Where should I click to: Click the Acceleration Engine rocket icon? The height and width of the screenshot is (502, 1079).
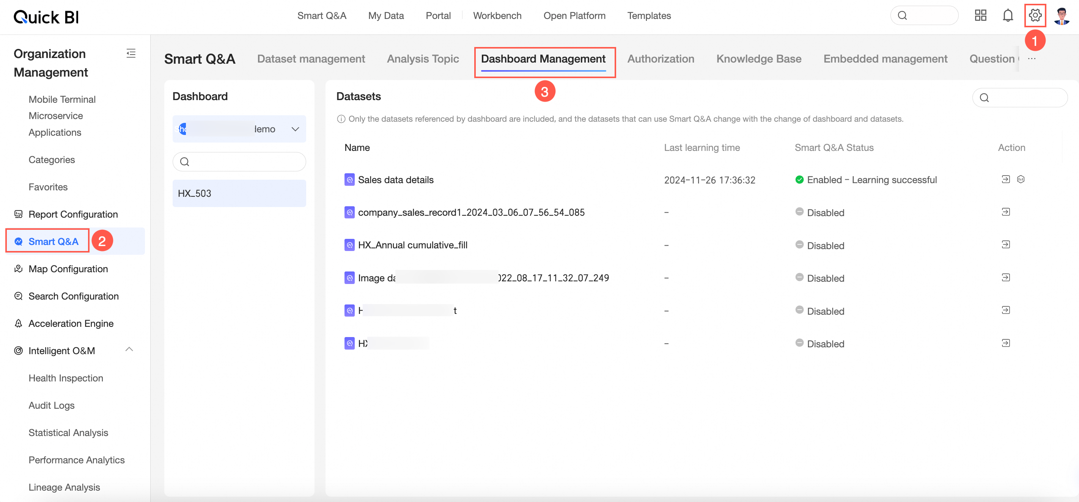pos(19,323)
